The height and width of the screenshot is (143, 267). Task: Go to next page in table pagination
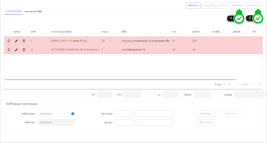[251, 85]
